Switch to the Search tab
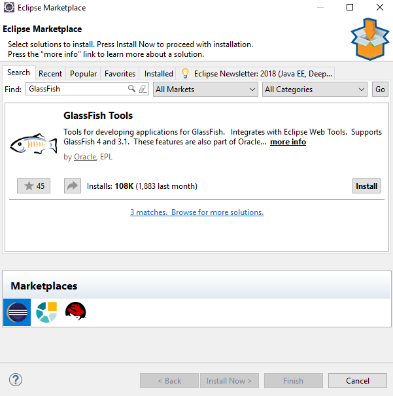The height and width of the screenshot is (396, 393). click(x=19, y=73)
